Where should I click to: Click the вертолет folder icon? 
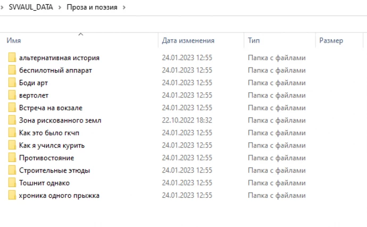(12, 95)
